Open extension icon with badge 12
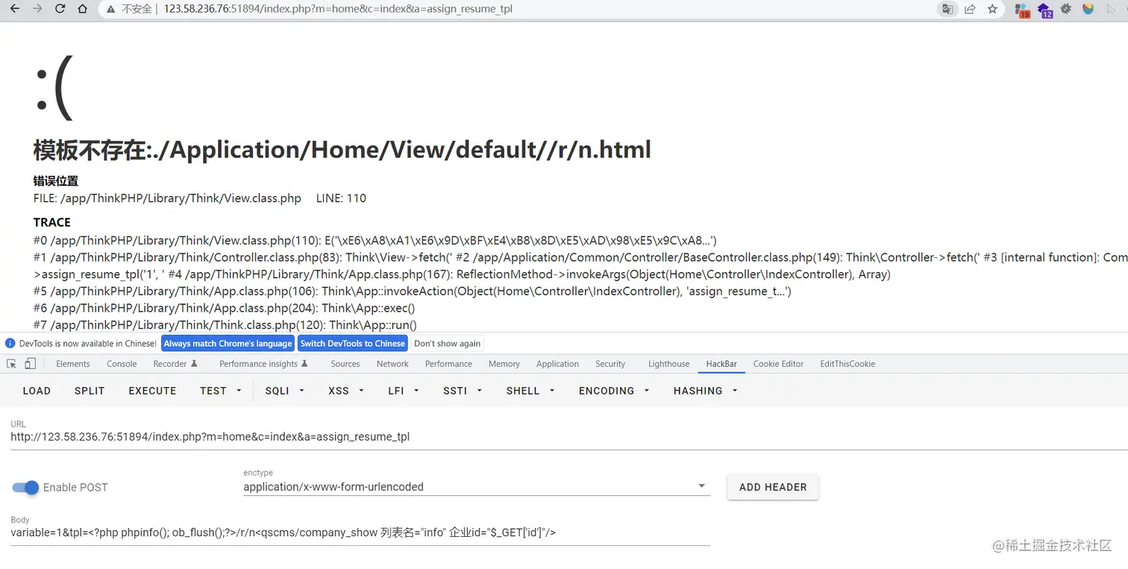The height and width of the screenshot is (569, 1128). [x=1044, y=10]
